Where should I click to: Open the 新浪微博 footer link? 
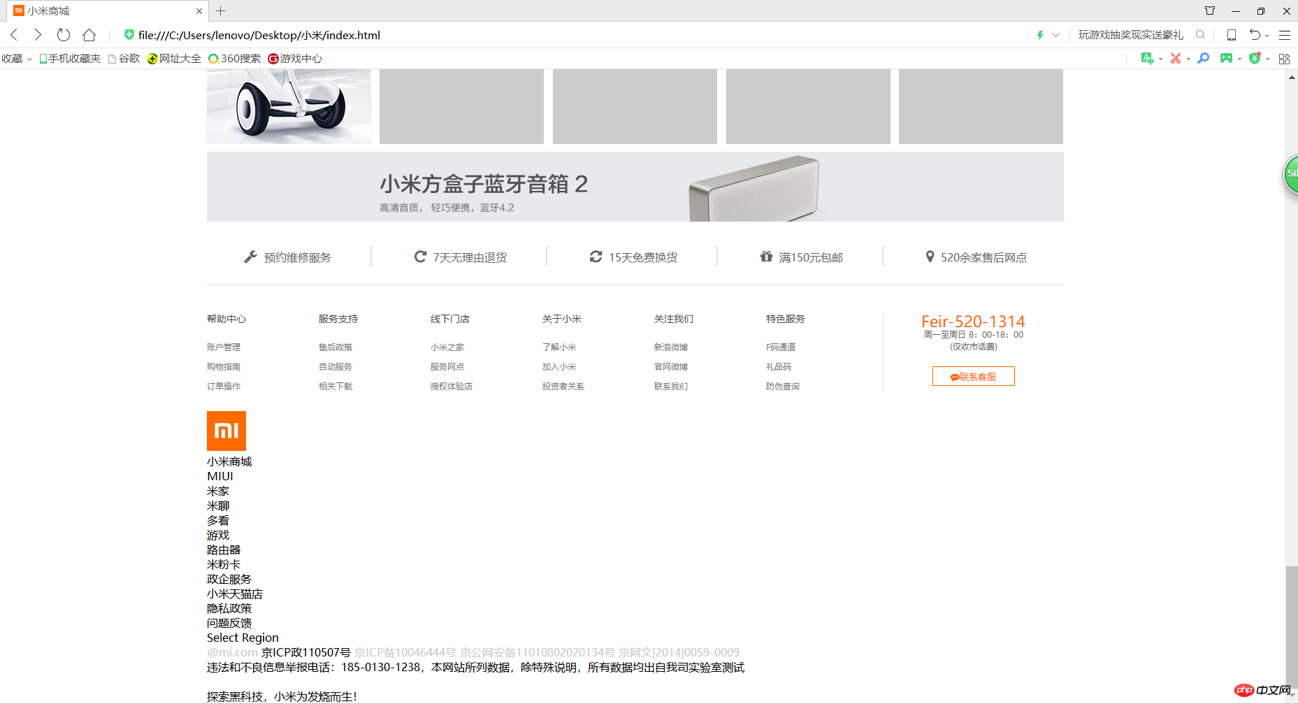pos(671,347)
